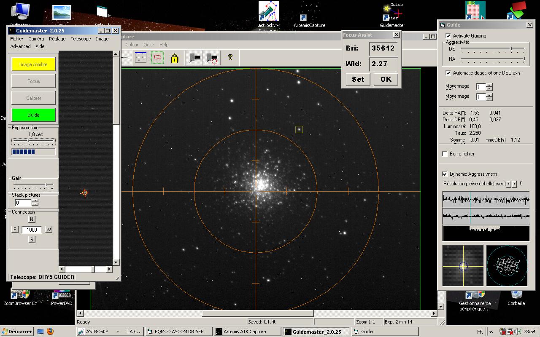Click the volume speaker tray icon
540x337 pixels.
click(517, 332)
